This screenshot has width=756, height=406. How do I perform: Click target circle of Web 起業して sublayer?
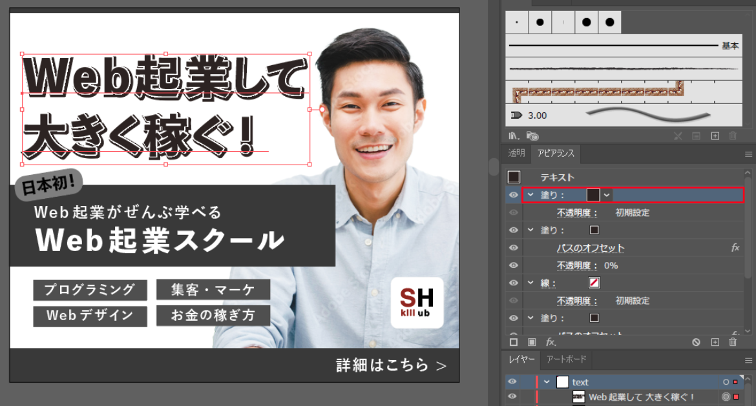click(726, 397)
